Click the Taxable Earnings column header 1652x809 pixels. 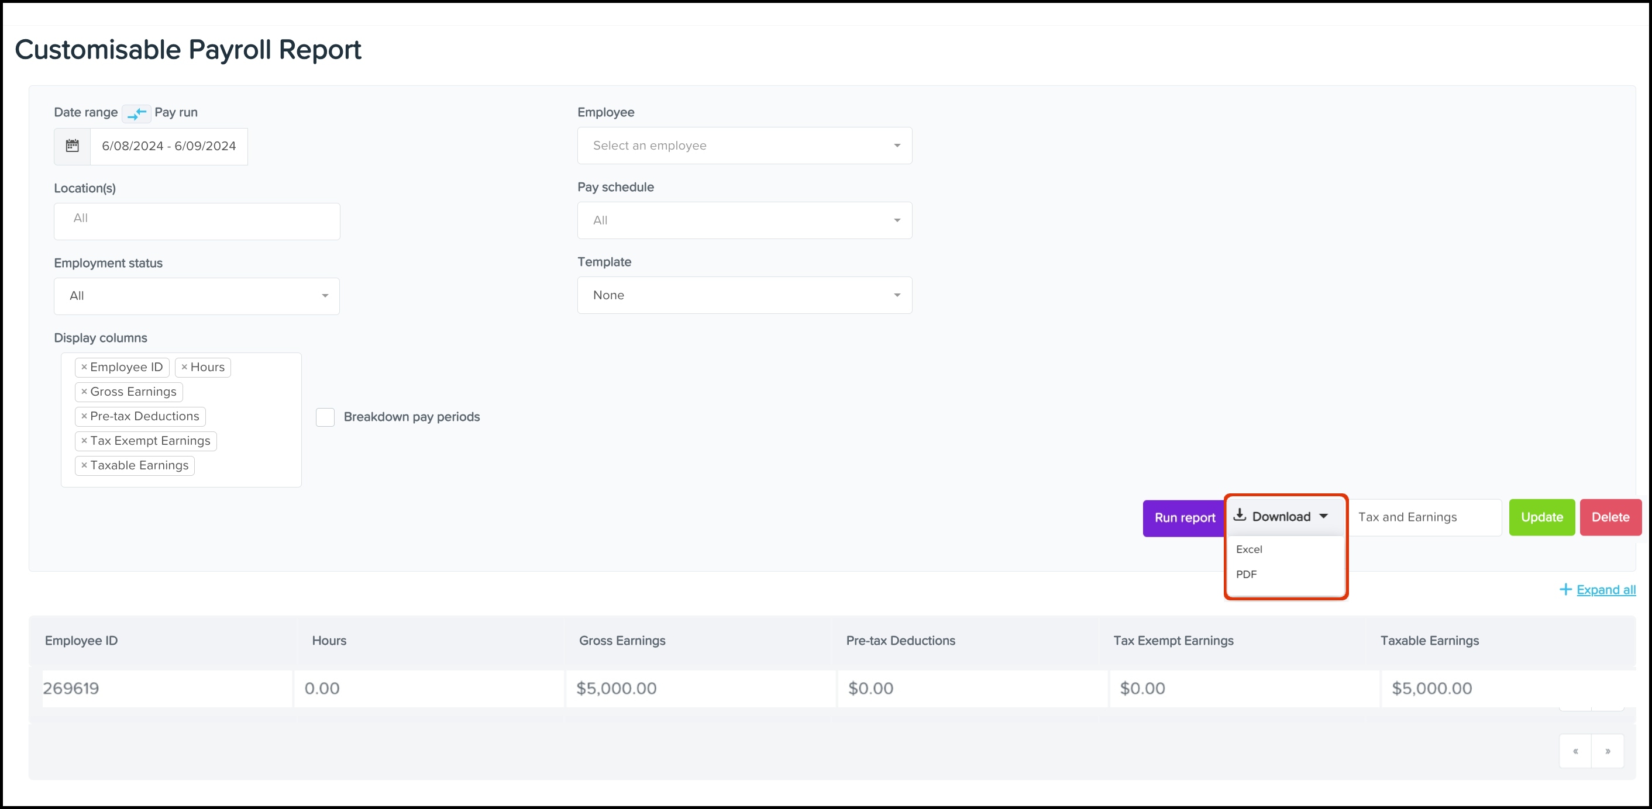[x=1430, y=641]
